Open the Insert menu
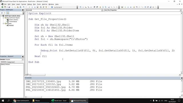Screen dimensions: 183x103 click(18, 4)
